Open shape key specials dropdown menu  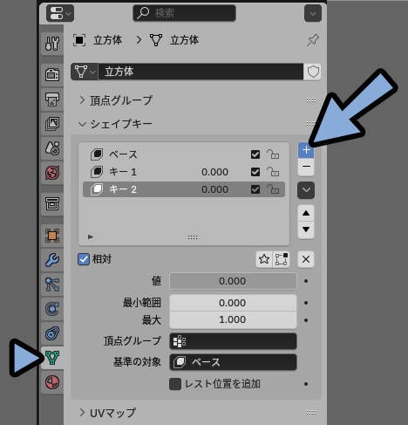tap(306, 190)
